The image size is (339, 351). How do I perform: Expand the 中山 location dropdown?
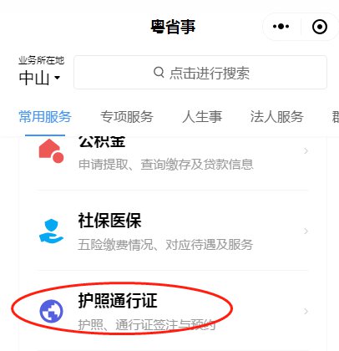tap(39, 78)
